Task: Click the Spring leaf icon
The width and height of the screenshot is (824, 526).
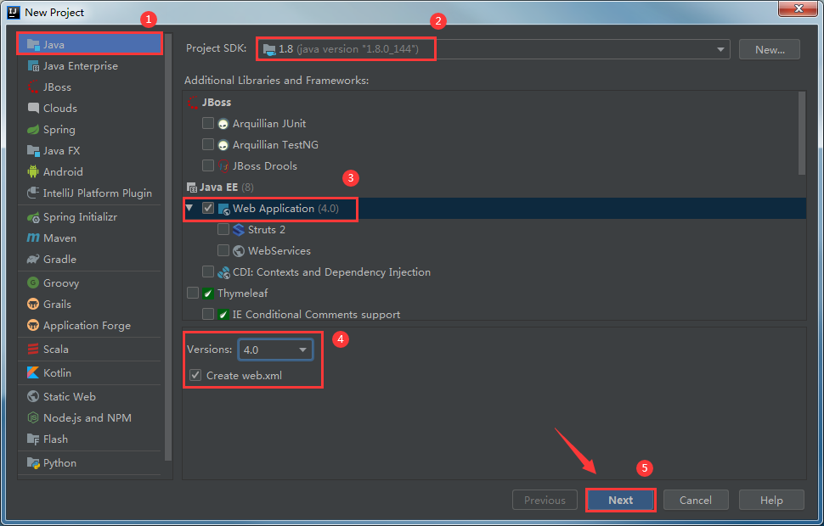Action: pyautogui.click(x=33, y=130)
